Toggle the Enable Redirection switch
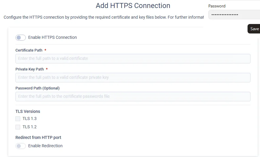The height and width of the screenshot is (157, 260). pyautogui.click(x=20, y=146)
